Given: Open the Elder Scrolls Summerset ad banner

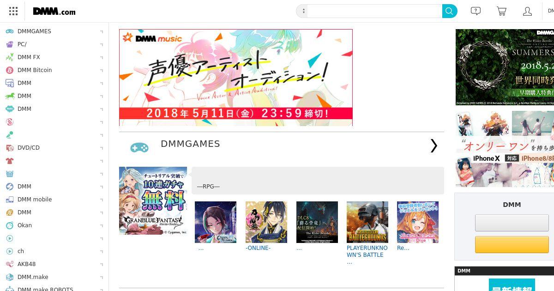Looking at the screenshot, I should (x=505, y=67).
